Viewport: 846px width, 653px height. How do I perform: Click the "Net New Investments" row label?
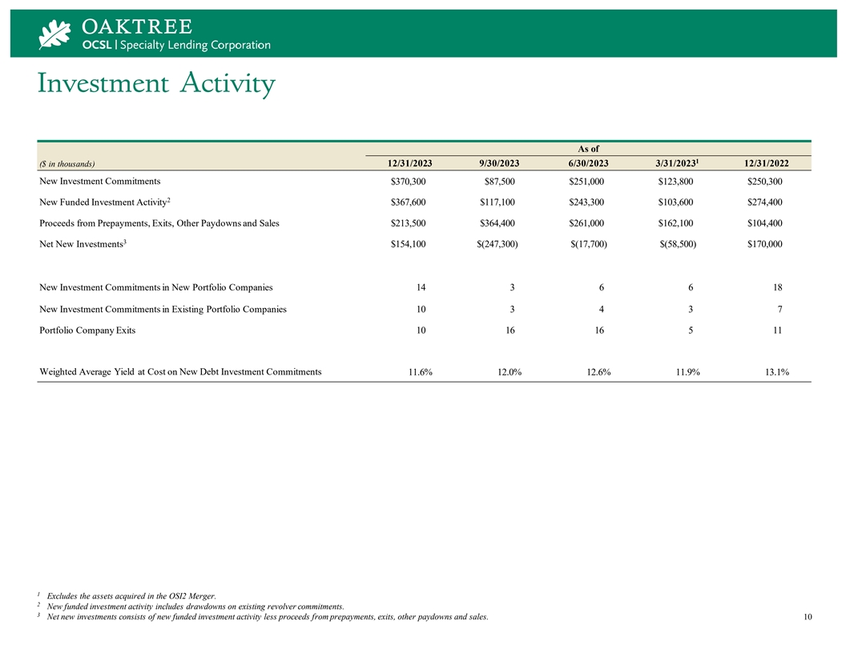[83, 243]
